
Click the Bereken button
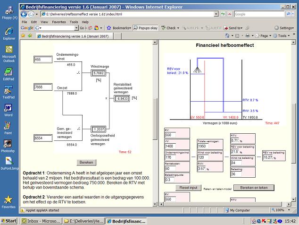(86, 162)
